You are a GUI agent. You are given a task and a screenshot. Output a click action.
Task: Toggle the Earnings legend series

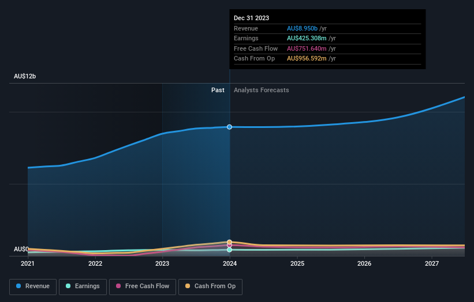(83, 286)
